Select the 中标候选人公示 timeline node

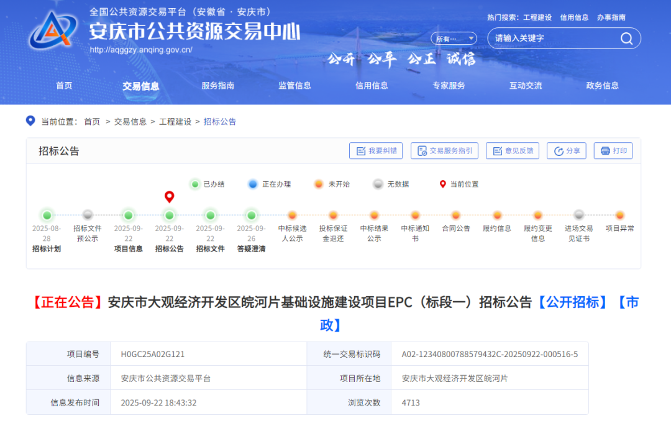(x=292, y=216)
